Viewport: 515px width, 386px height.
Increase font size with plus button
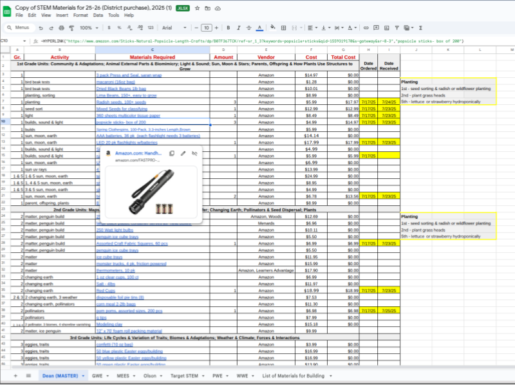coord(216,28)
